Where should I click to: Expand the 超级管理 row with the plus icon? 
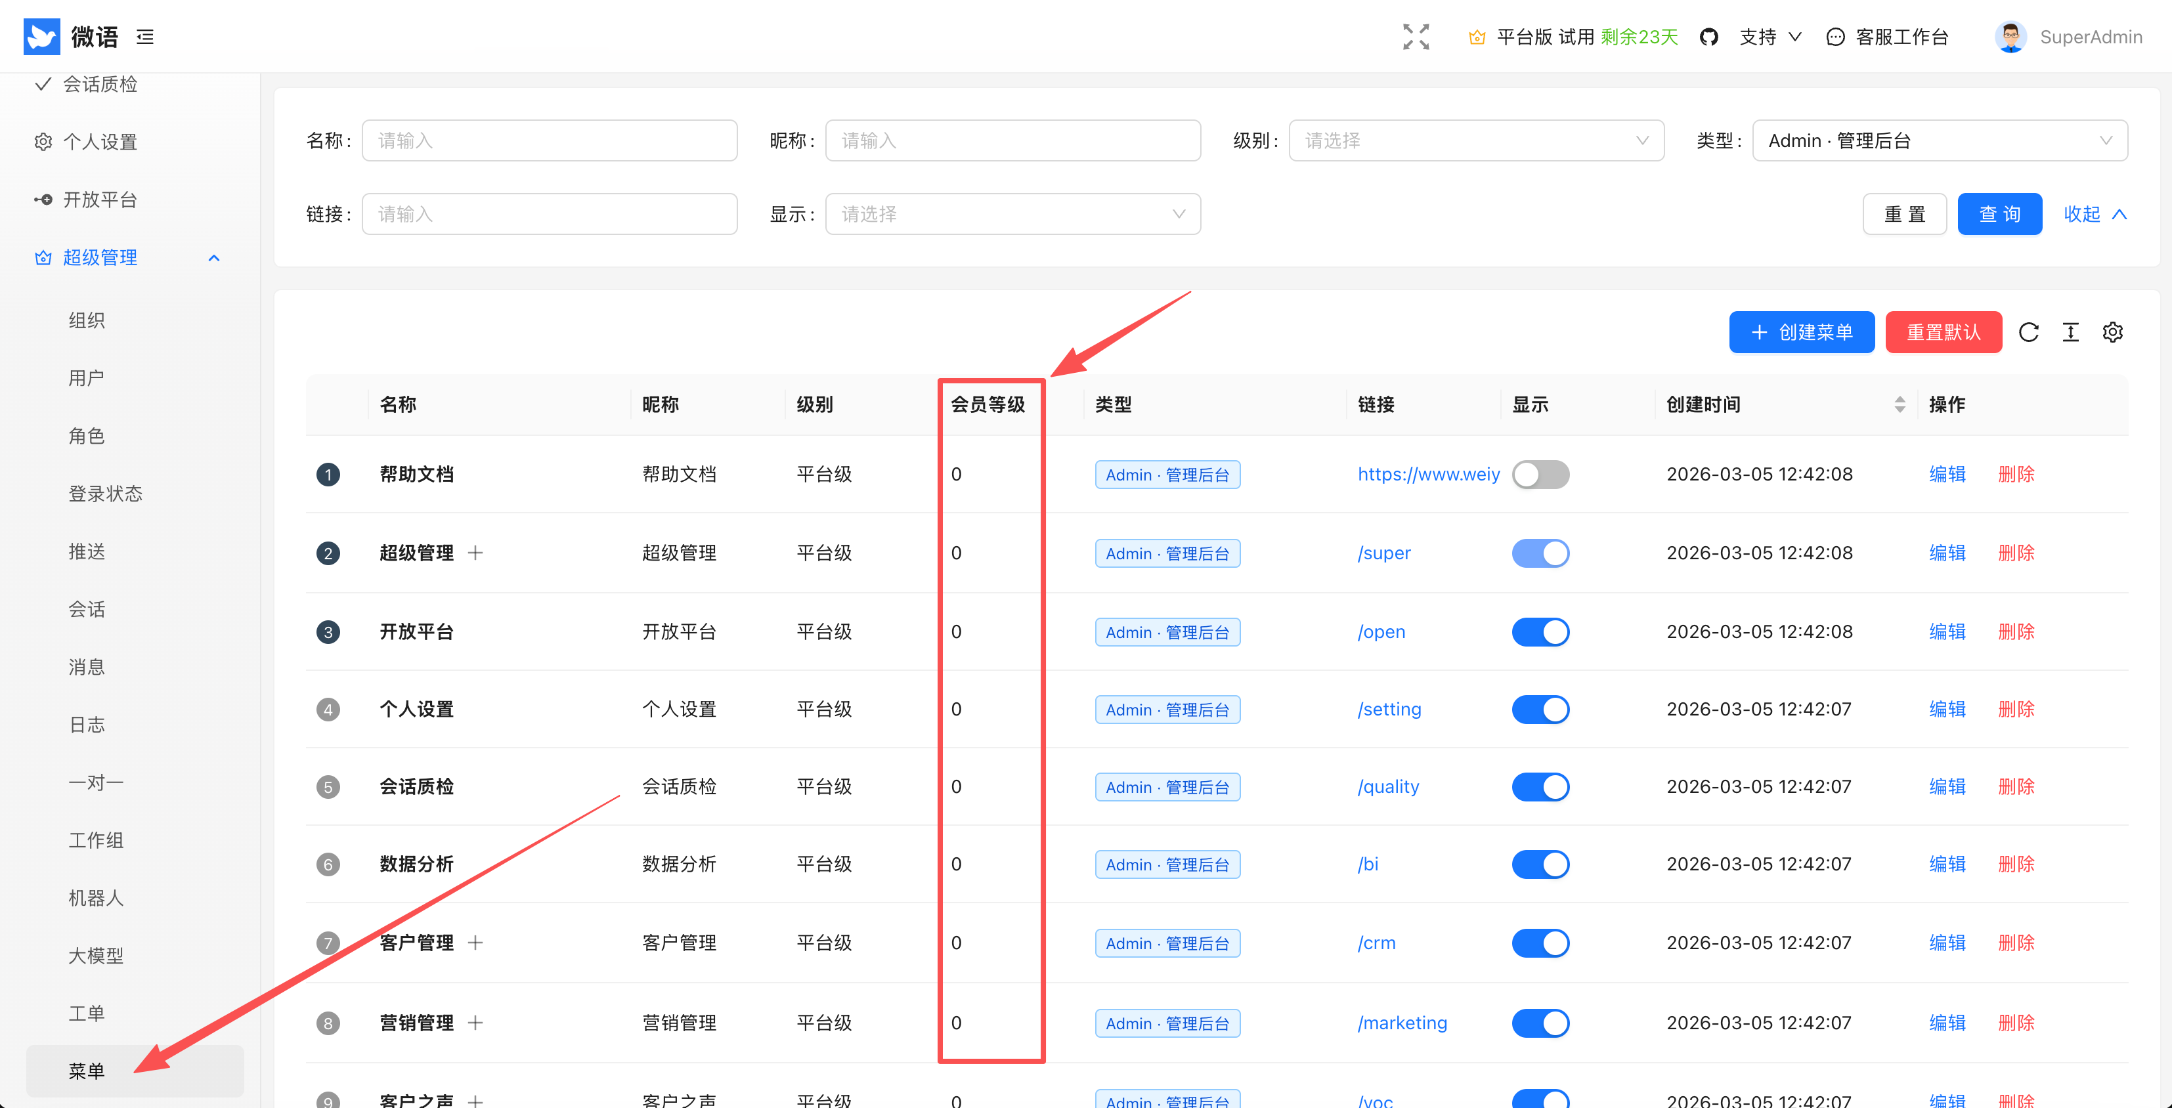(x=475, y=552)
